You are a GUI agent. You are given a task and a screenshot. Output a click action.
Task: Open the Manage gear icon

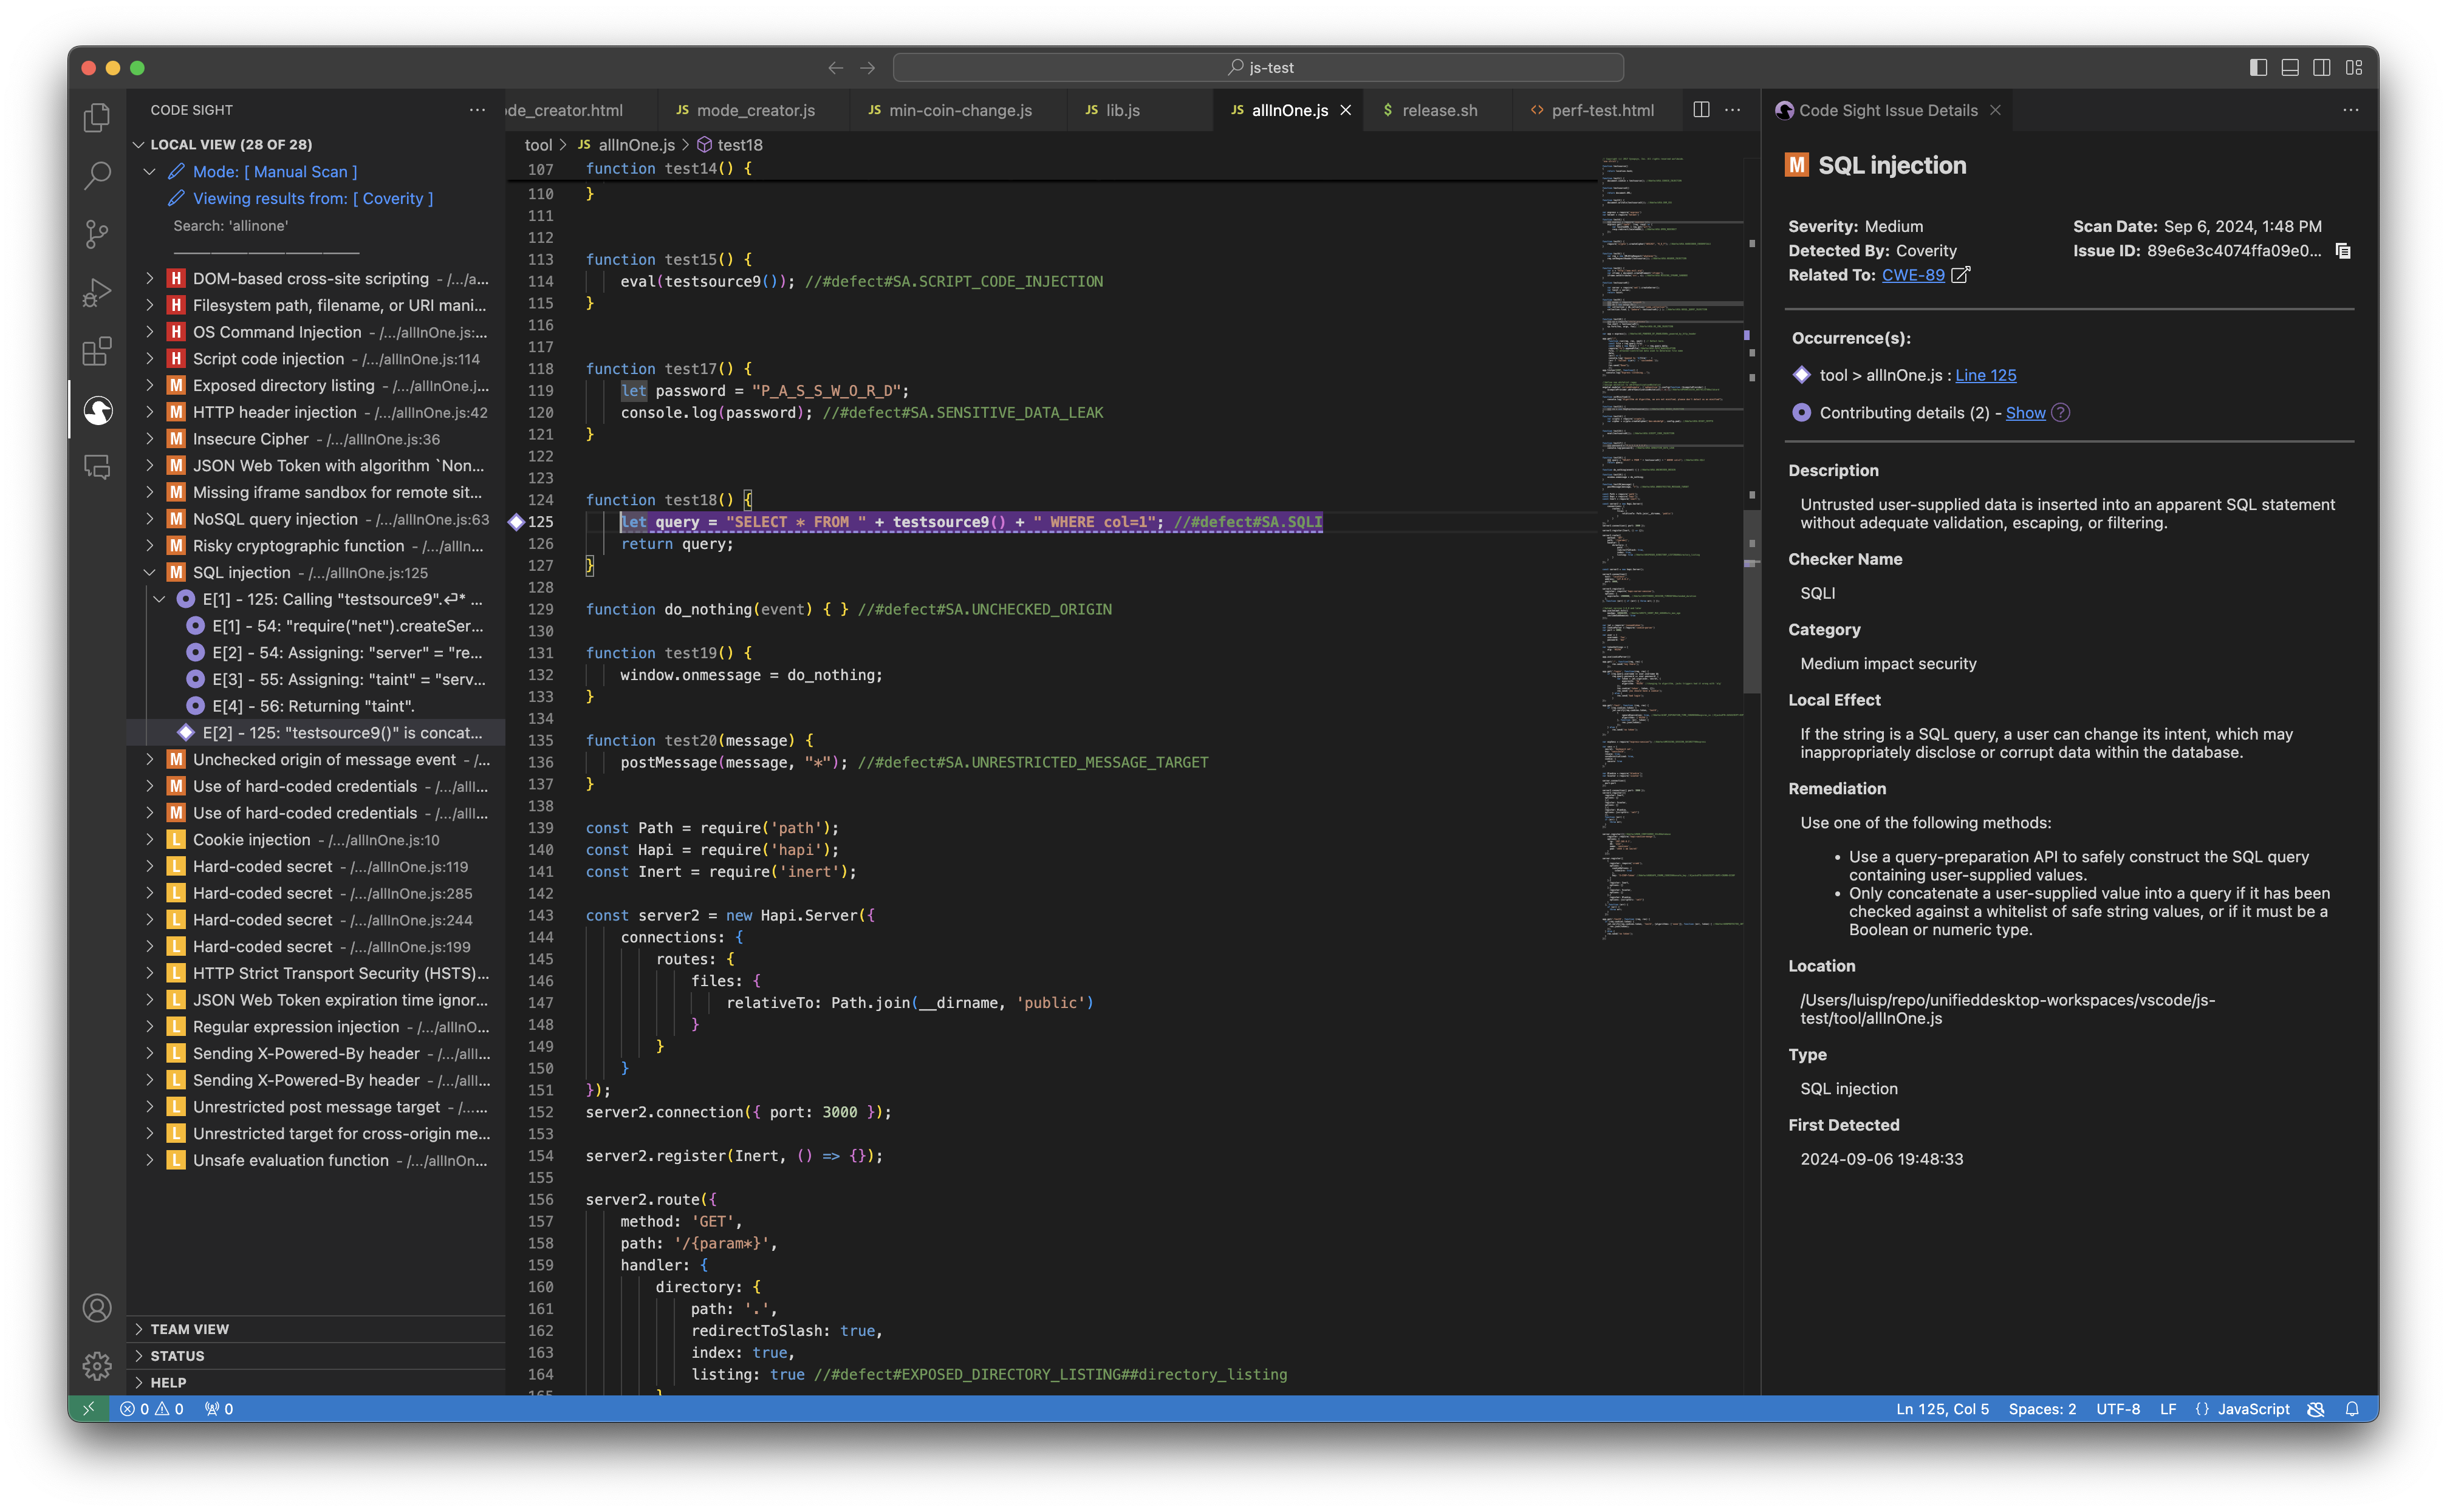click(x=97, y=1366)
